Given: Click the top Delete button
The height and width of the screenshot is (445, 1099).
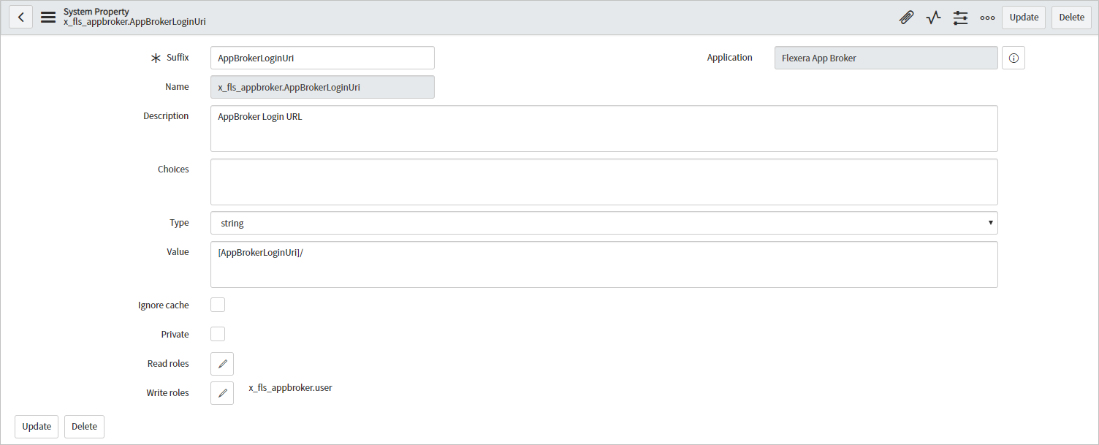Looking at the screenshot, I should pyautogui.click(x=1071, y=17).
